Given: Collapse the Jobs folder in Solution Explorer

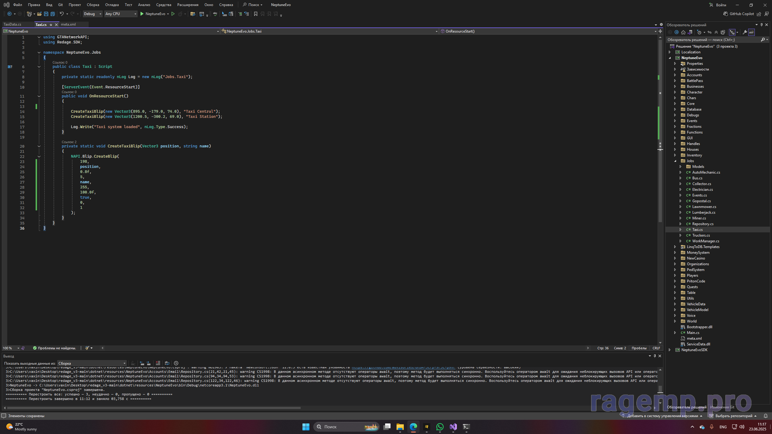Looking at the screenshot, I should (x=675, y=161).
